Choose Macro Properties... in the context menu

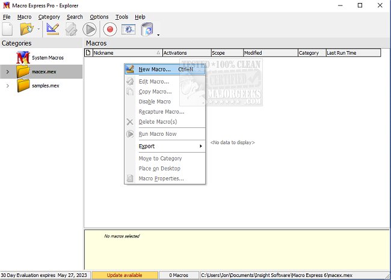[x=165, y=178]
